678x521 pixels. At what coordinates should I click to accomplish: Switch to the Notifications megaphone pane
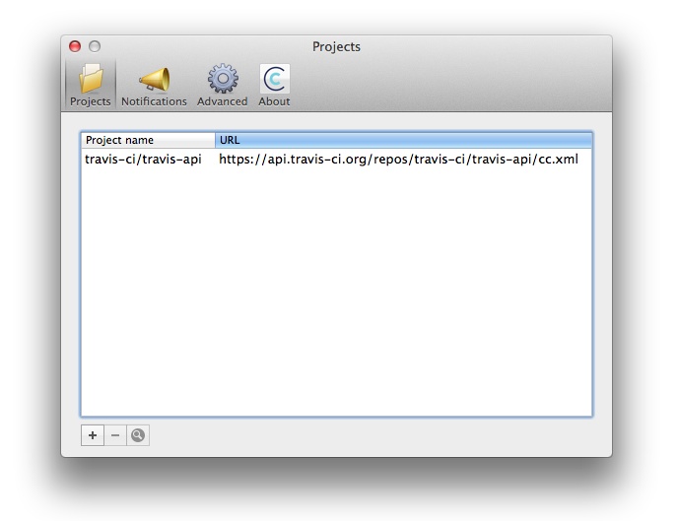coord(154,87)
